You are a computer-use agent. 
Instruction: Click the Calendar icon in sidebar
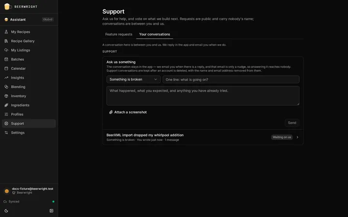[x=6, y=68]
